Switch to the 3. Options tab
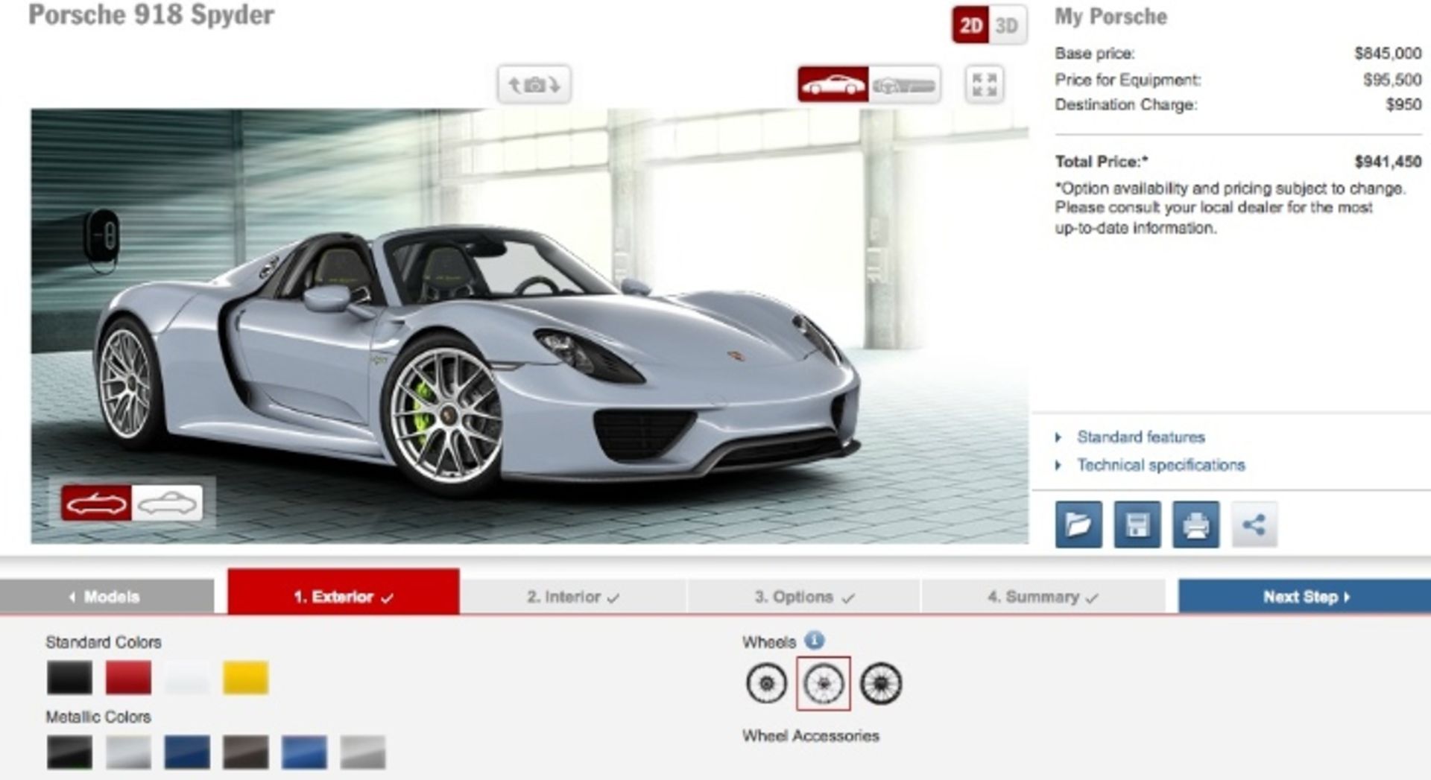 pos(803,597)
